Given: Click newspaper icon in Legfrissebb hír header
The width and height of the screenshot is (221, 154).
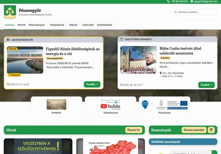Looking at the screenshot, I should [x=8, y=40].
